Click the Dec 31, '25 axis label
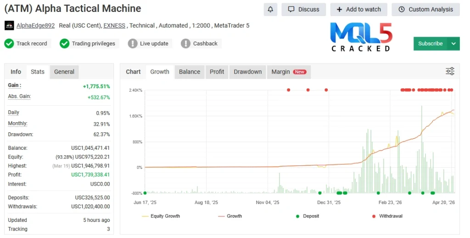This screenshot has width=470, height=238. pos(329,203)
